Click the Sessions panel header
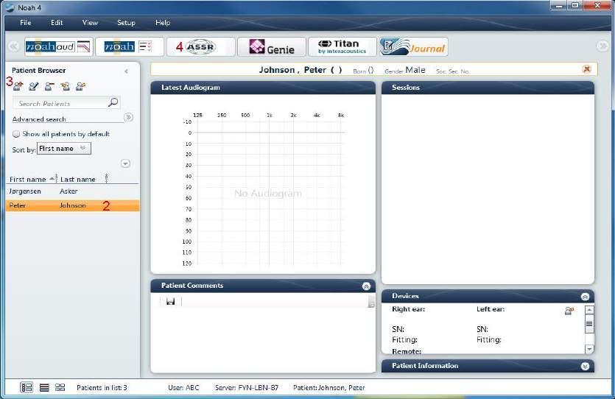The width and height of the screenshot is (615, 399). click(488, 88)
